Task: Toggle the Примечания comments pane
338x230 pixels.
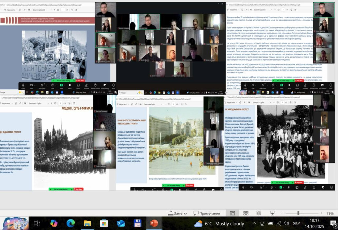Action: tap(207, 213)
